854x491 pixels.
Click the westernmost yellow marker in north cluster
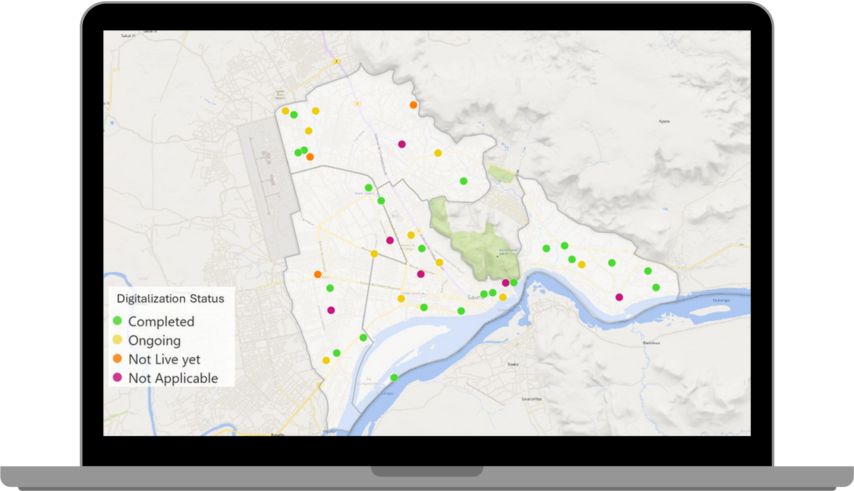286,111
